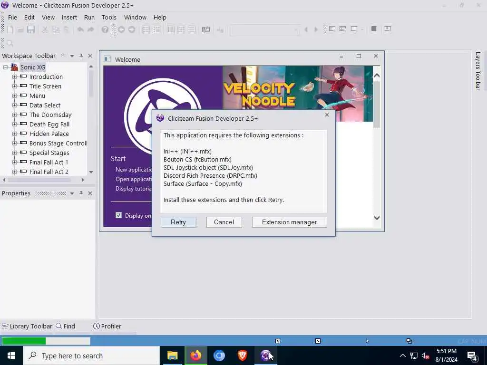The width and height of the screenshot is (487, 365).
Task: Uncheck the Display on startup checkbox
Action: pos(118,215)
